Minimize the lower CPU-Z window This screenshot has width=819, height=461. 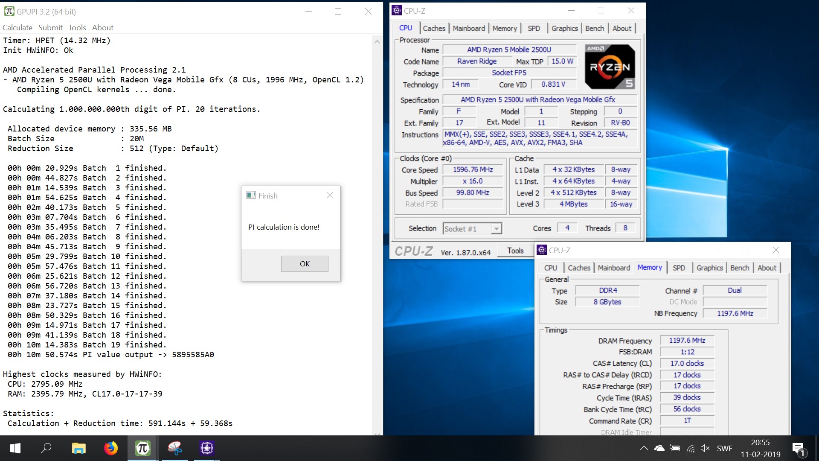coord(716,250)
